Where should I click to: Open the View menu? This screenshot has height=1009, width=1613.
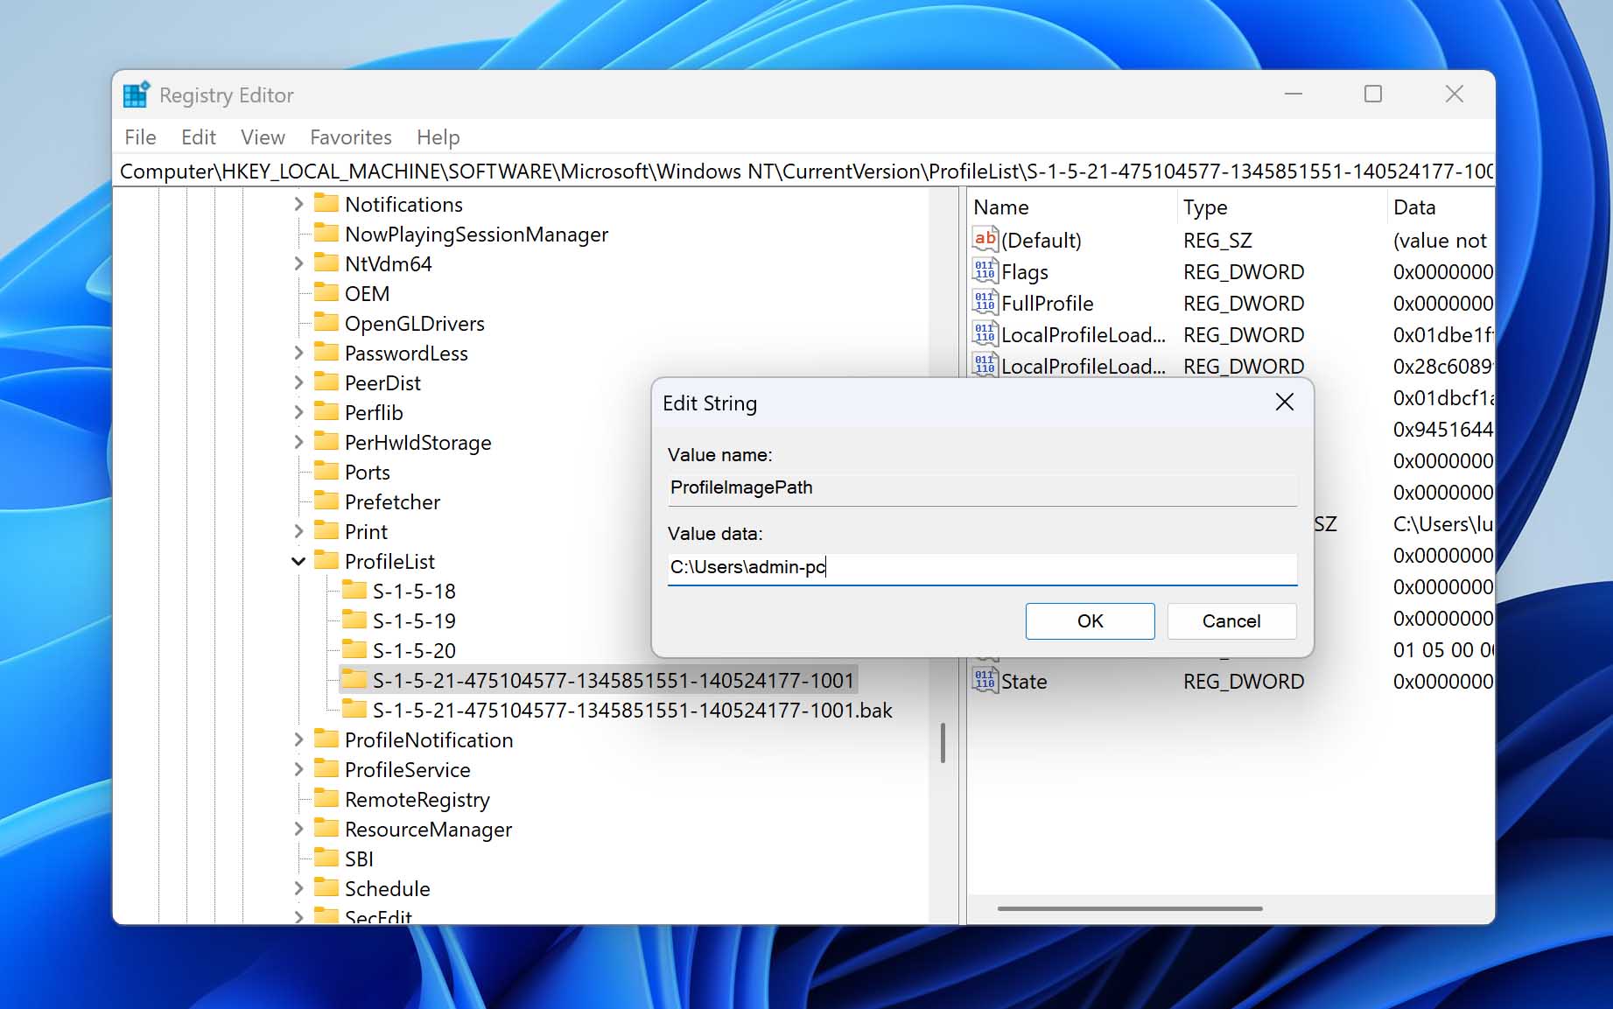(263, 137)
